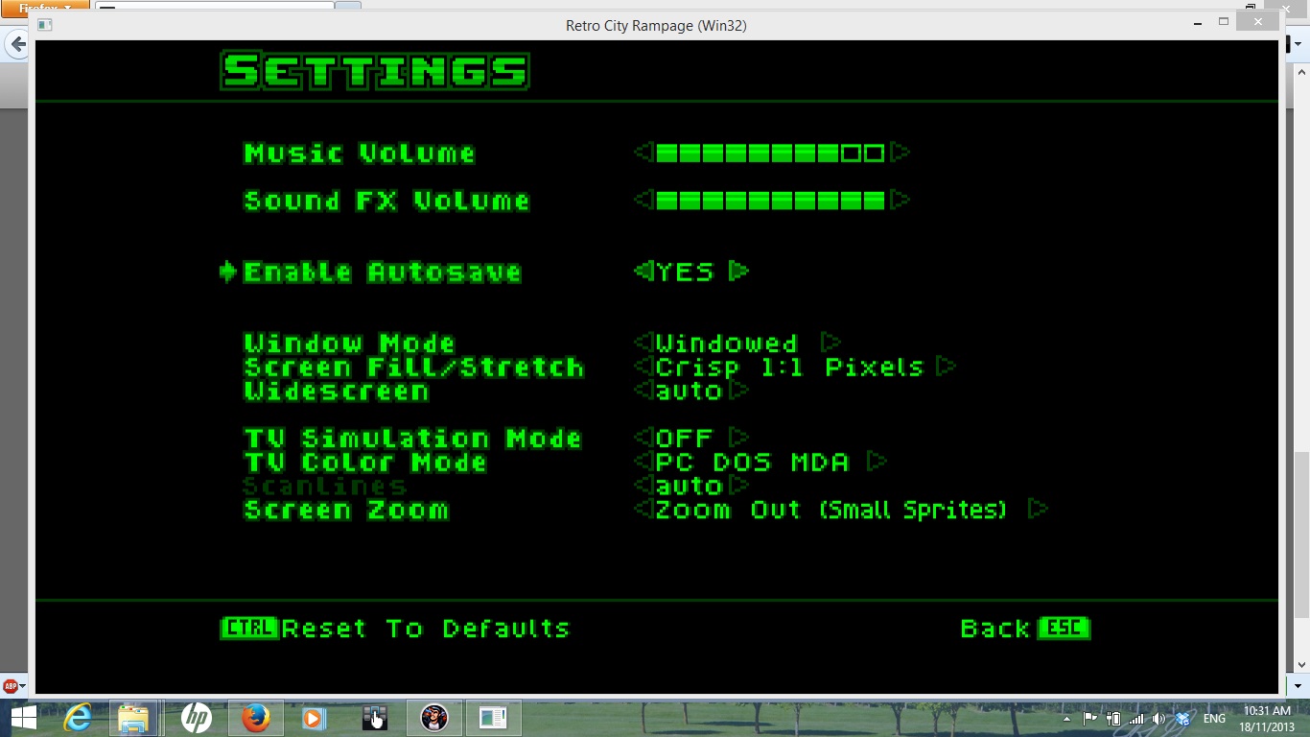Open the media player taskbar icon

click(x=314, y=718)
